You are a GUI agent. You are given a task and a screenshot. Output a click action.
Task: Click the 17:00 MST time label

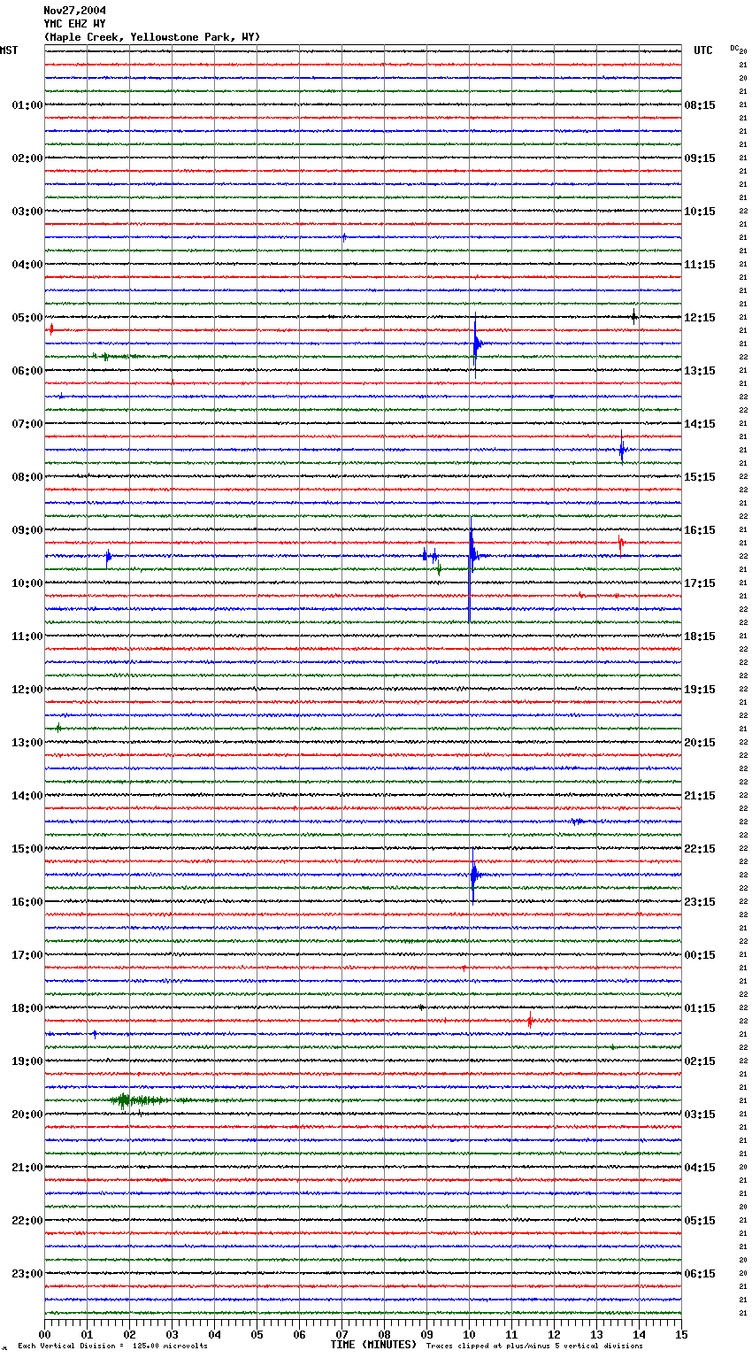pyautogui.click(x=27, y=955)
